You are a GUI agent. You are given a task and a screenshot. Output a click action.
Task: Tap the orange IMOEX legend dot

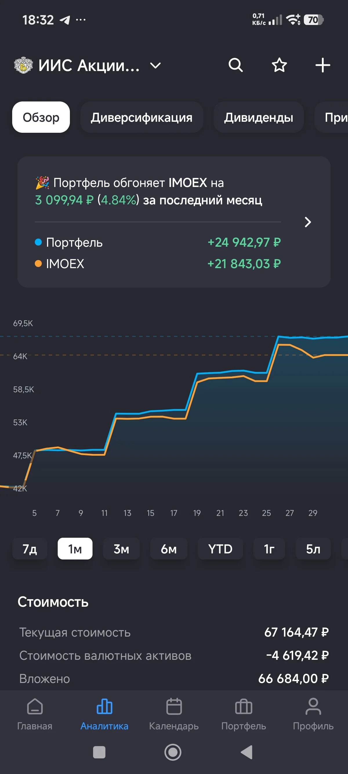point(38,264)
